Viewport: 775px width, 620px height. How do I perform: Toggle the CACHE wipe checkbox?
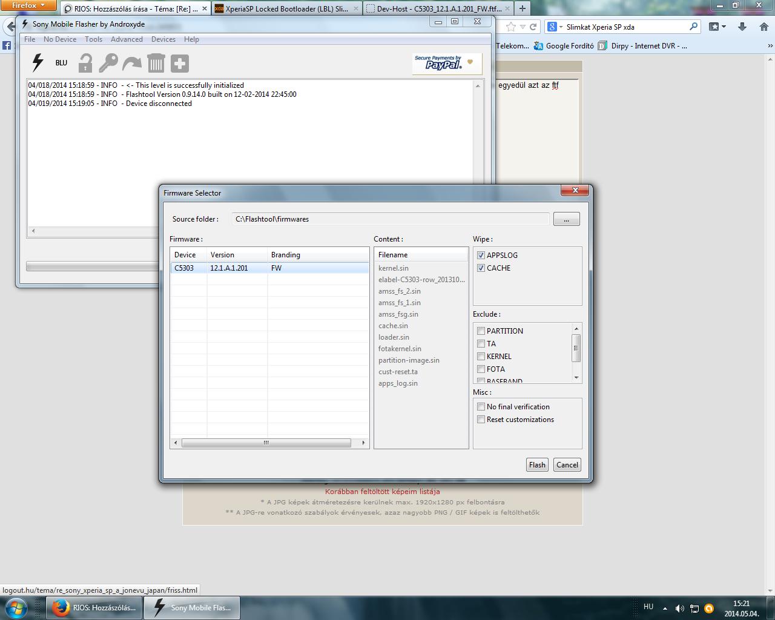[x=481, y=268]
